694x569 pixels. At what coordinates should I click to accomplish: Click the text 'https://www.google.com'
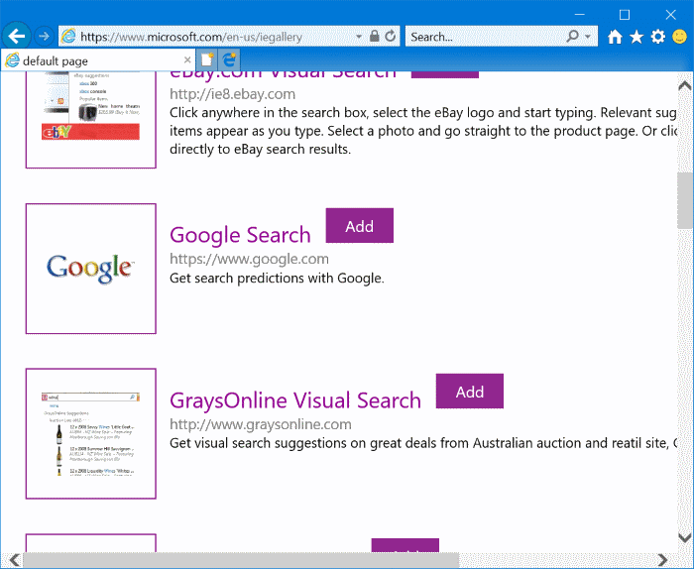[x=249, y=259]
